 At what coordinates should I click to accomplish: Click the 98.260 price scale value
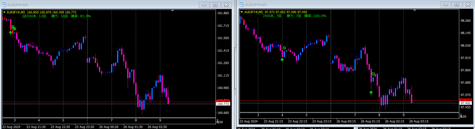coord(466,21)
